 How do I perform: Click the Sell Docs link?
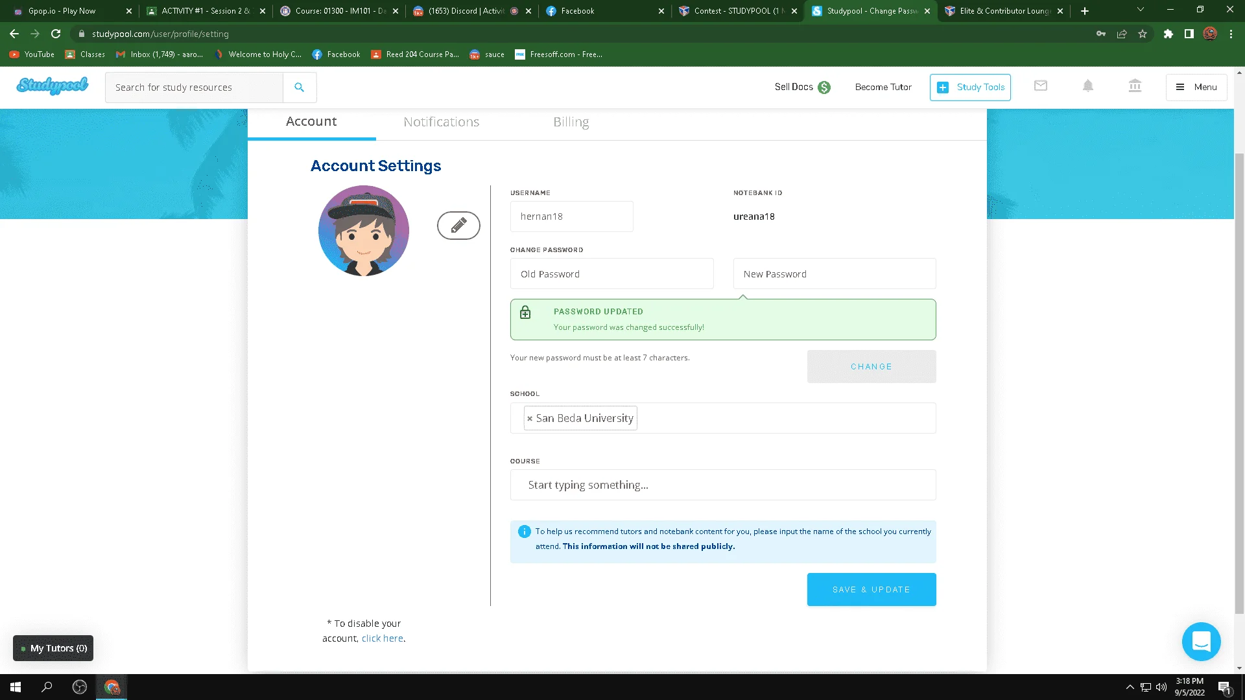tap(794, 87)
